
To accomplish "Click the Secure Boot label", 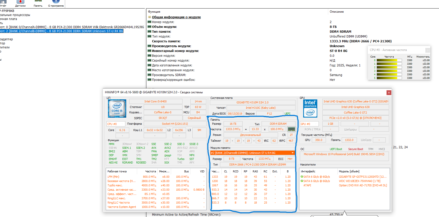I will 356,149.
